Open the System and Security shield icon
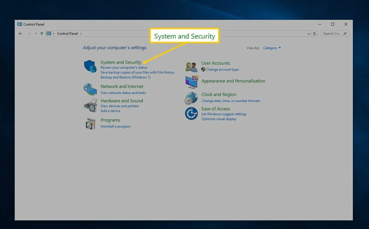369x229 pixels. coord(90,66)
